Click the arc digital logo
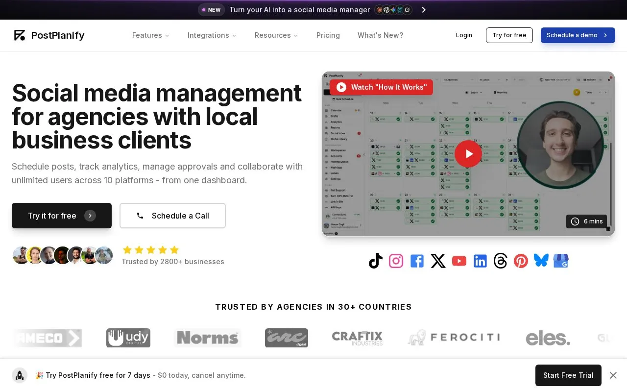 tap(287, 338)
